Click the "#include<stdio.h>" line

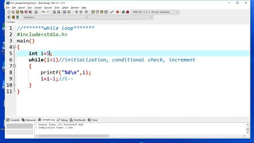(42, 35)
